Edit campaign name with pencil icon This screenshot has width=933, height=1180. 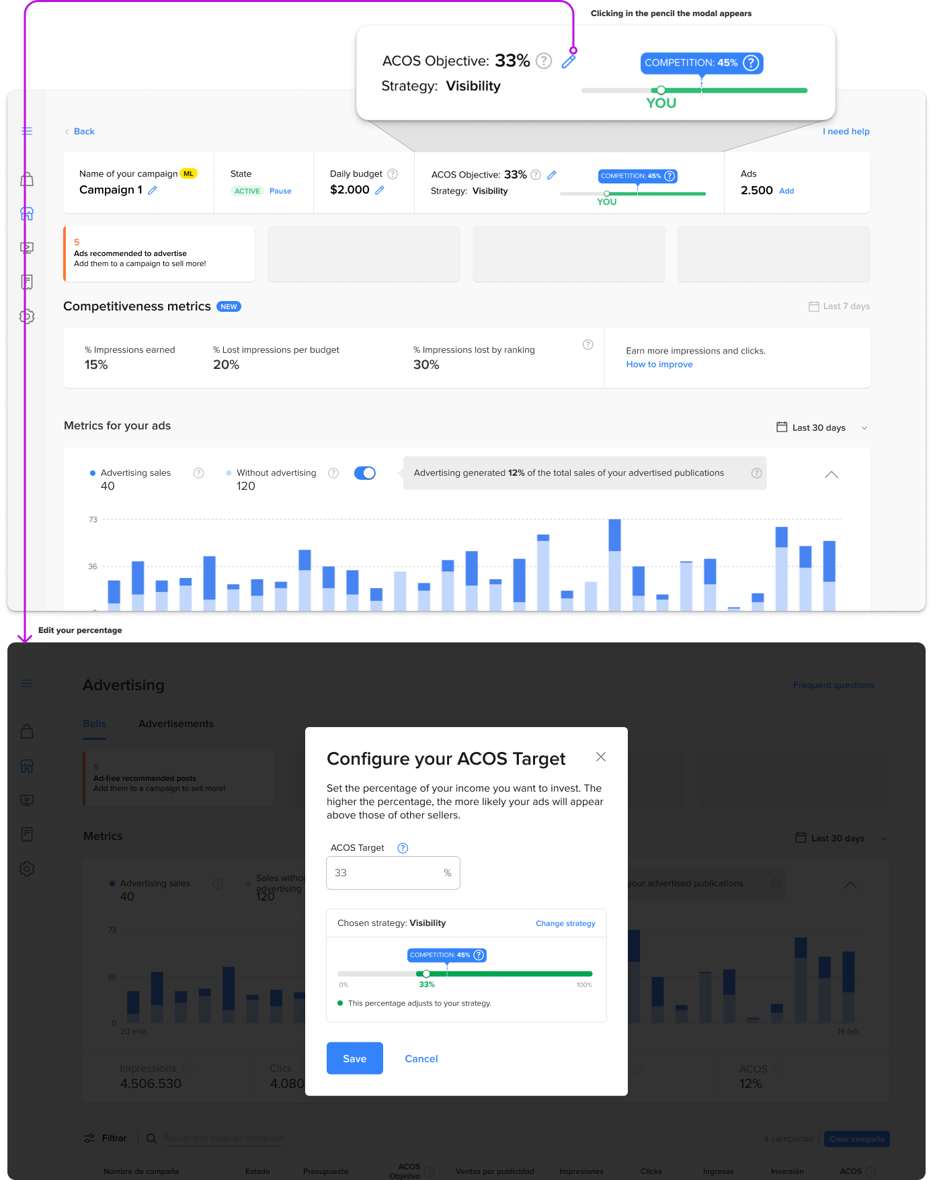(x=153, y=190)
